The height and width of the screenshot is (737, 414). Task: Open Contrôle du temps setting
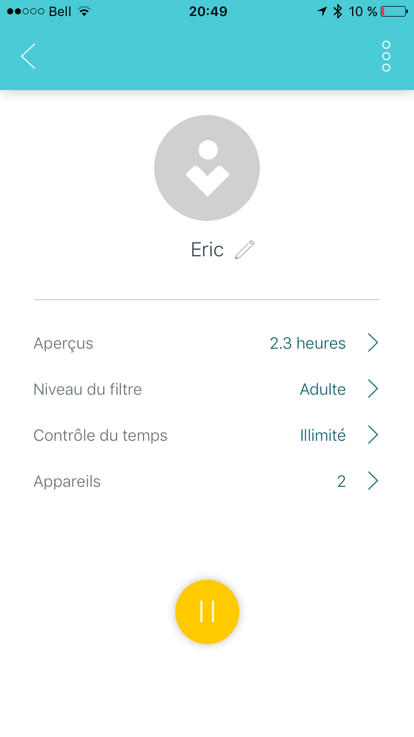pos(100,435)
